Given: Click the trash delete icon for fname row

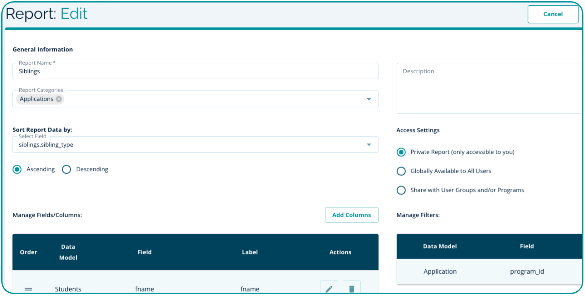Looking at the screenshot, I should click(351, 288).
